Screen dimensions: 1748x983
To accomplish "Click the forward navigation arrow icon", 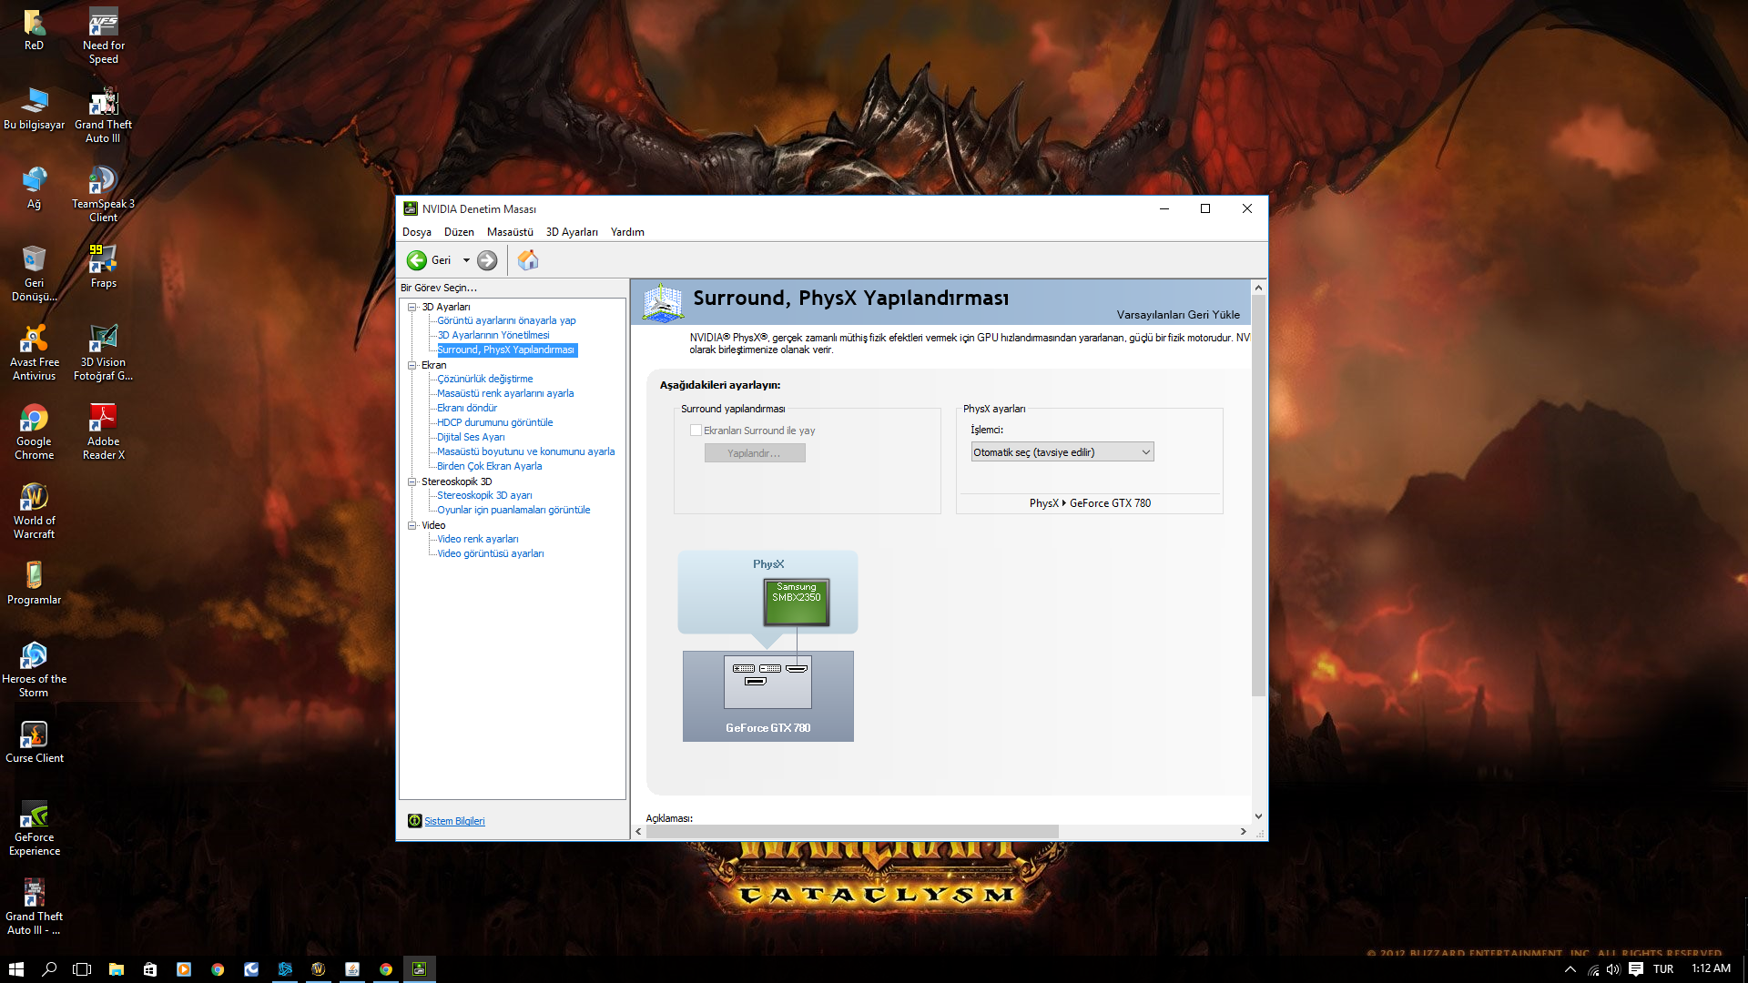I will pyautogui.click(x=487, y=260).
